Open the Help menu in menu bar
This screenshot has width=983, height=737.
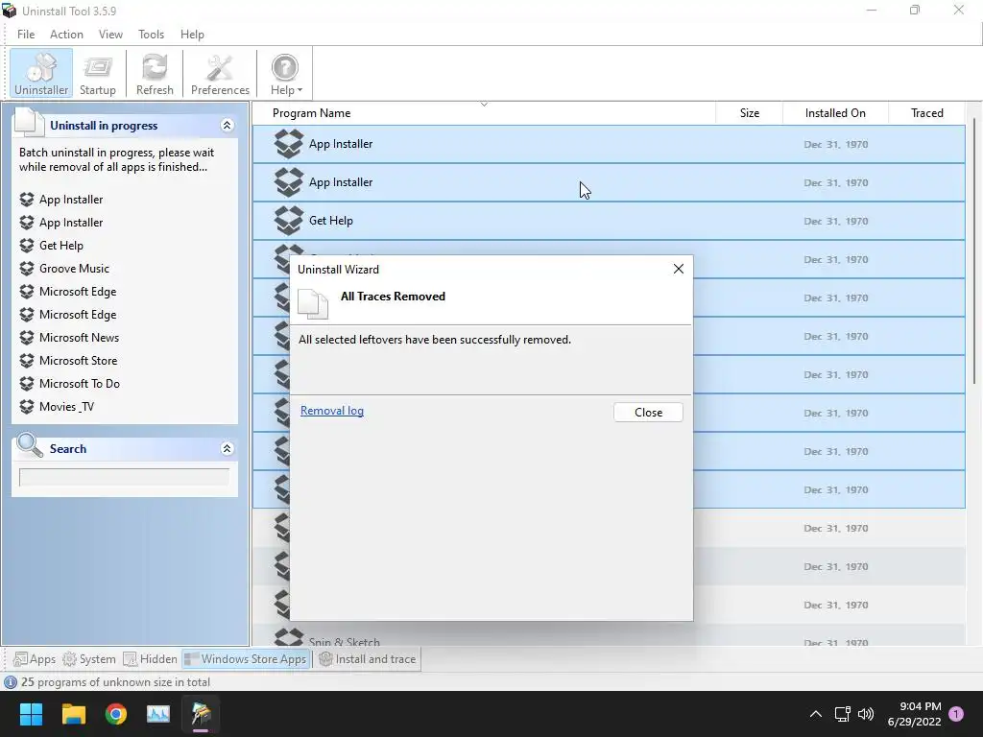[x=192, y=35]
